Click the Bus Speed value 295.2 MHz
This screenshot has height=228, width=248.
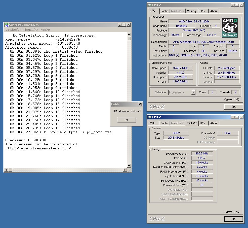[x=180, y=77]
